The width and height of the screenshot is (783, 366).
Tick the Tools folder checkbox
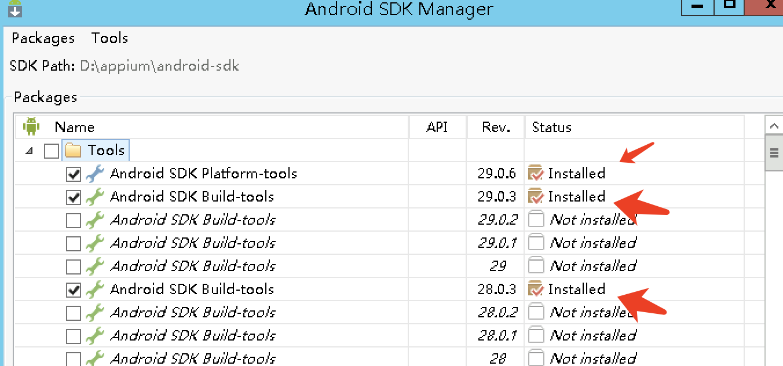(52, 151)
